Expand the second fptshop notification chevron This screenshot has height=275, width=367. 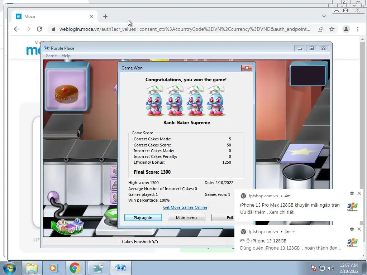pyautogui.click(x=294, y=232)
